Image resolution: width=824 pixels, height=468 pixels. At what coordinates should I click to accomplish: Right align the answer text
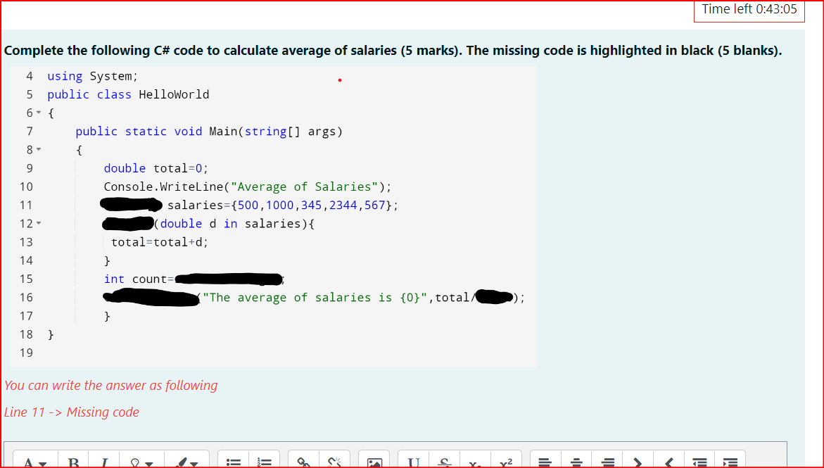[x=608, y=462]
